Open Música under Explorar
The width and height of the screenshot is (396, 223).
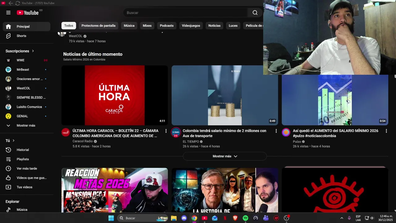pyautogui.click(x=27, y=210)
